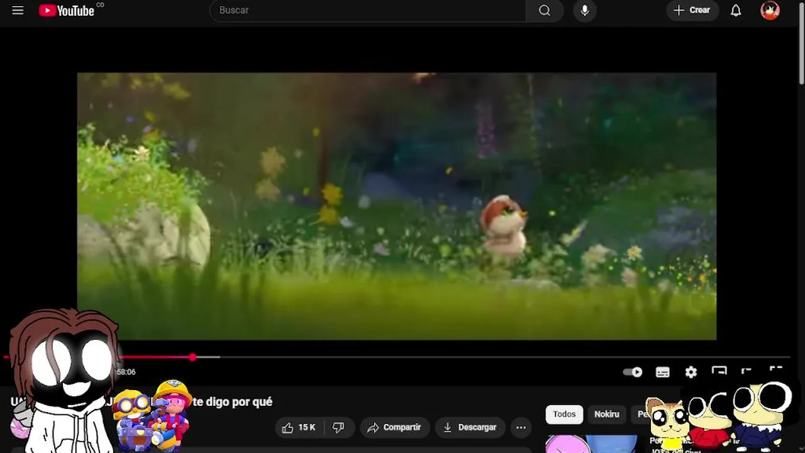Start voice search with the microphone icon

pos(584,10)
